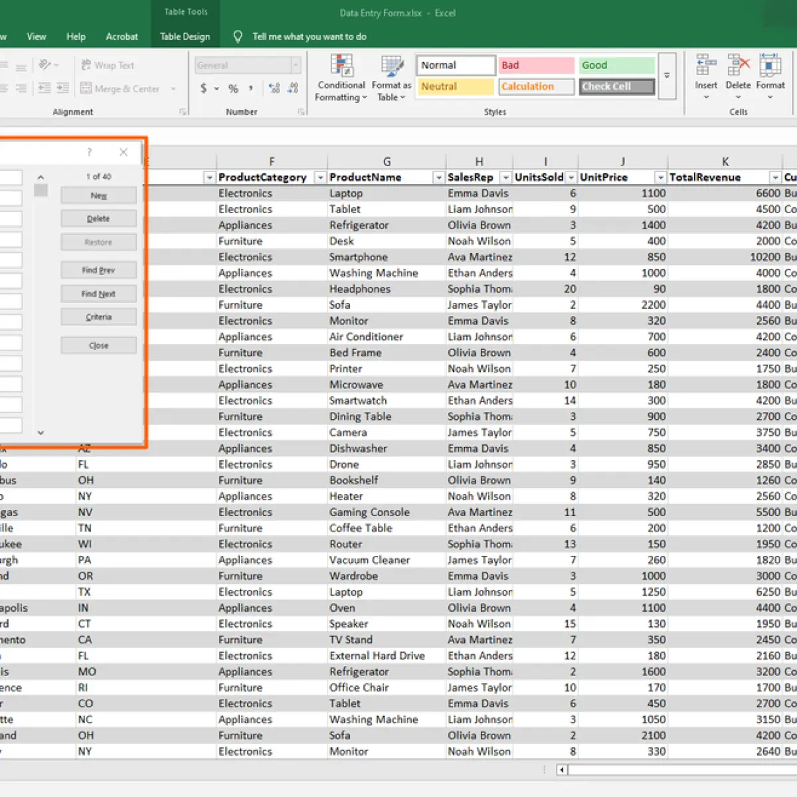This screenshot has width=797, height=797.
Task: Click the form scrollbar down arrow
Action: point(41,432)
